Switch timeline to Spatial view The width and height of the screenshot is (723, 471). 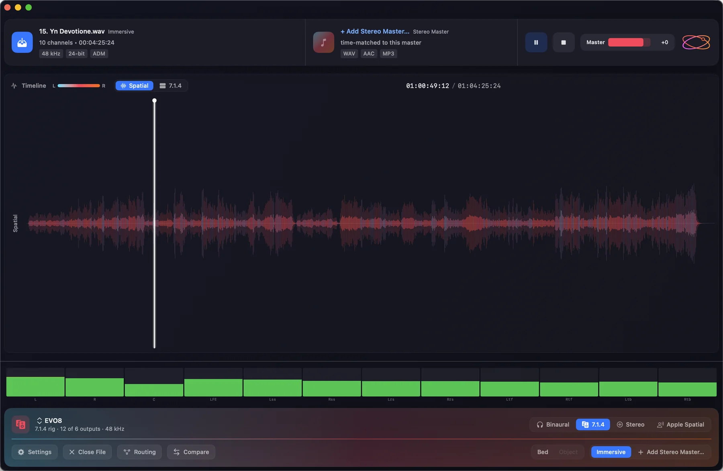(x=134, y=86)
